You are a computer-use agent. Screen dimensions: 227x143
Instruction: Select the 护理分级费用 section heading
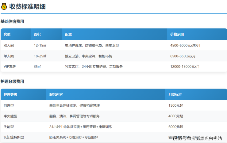click(12, 82)
